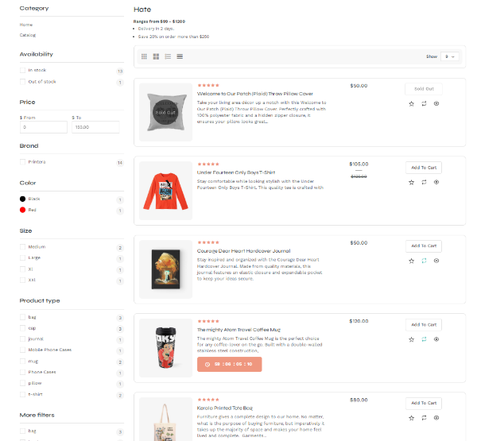Image resolution: width=481 pixels, height=441 pixels.
Task: Open Catalog in the Category list
Action: click(x=28, y=35)
